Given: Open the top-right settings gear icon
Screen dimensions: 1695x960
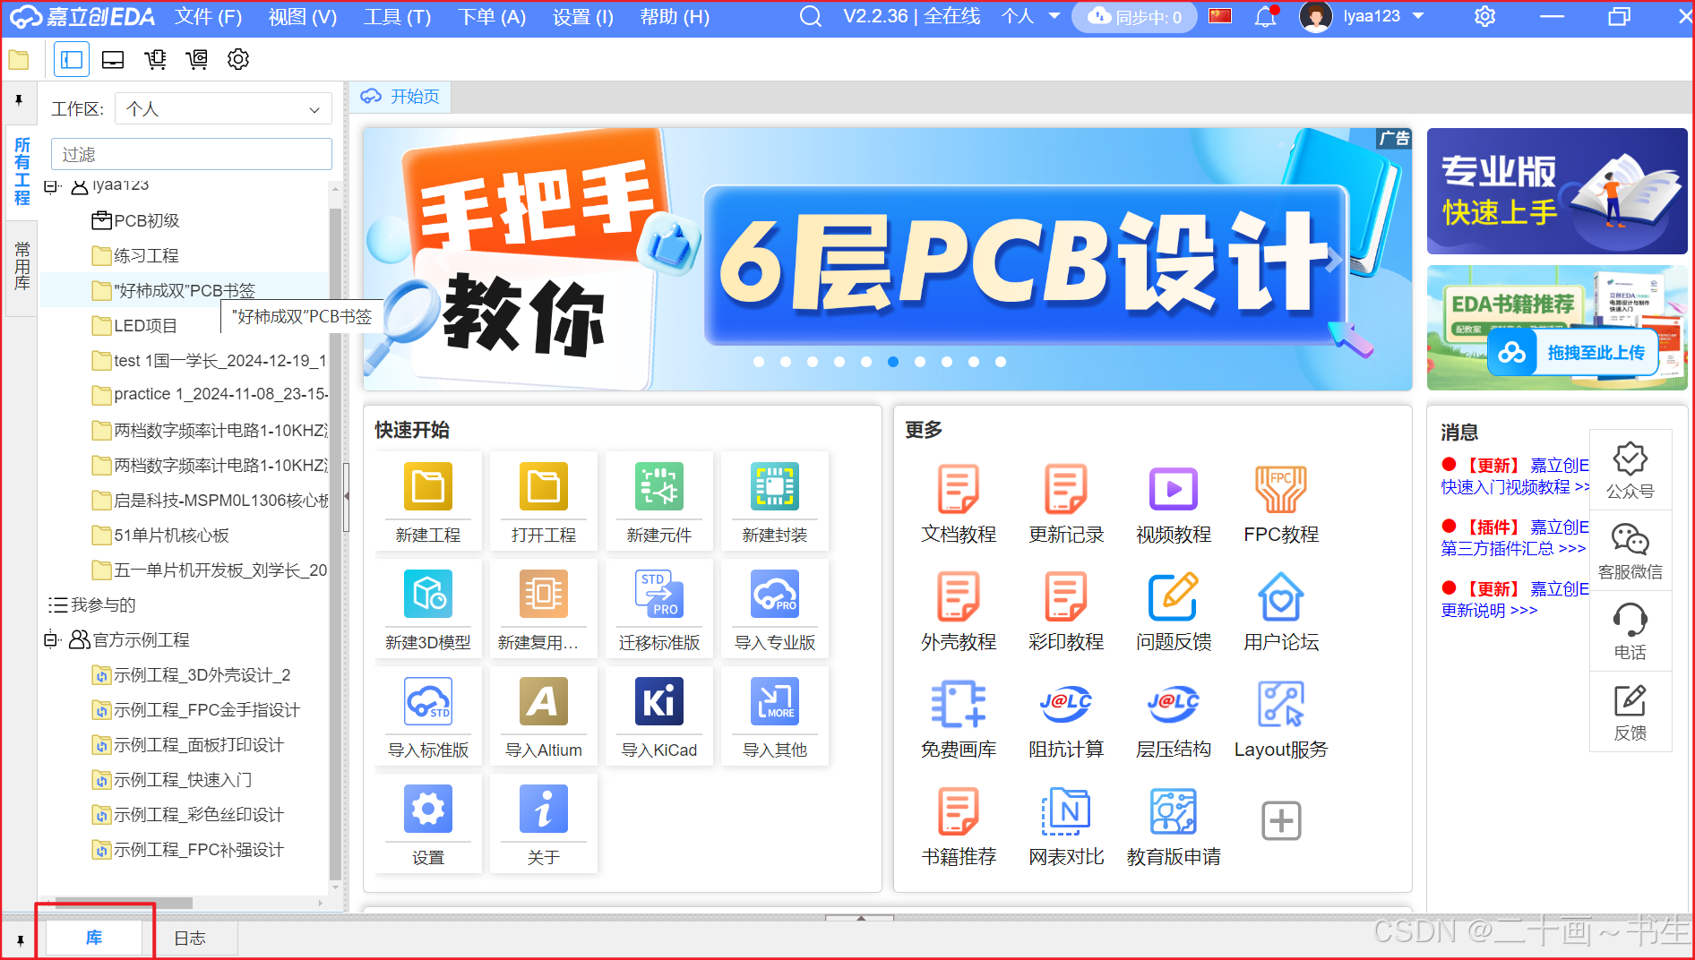Looking at the screenshot, I should point(1485,16).
